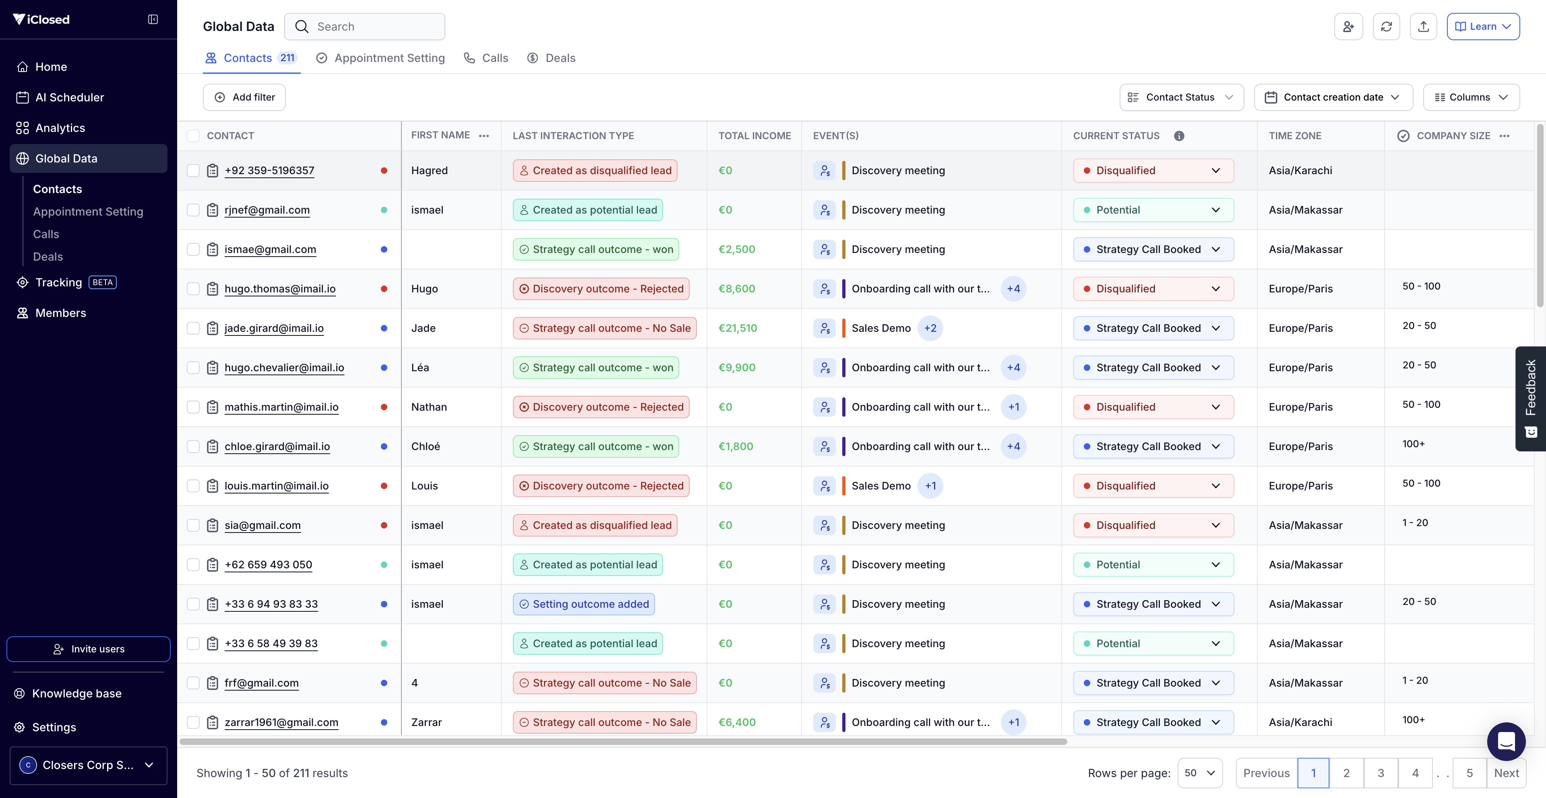
Task: Click the add contact icon button
Action: 1349,27
